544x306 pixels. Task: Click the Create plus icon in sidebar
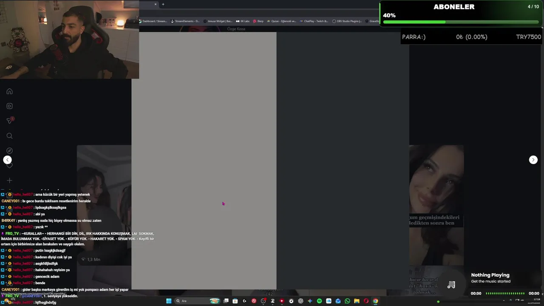pos(9,181)
